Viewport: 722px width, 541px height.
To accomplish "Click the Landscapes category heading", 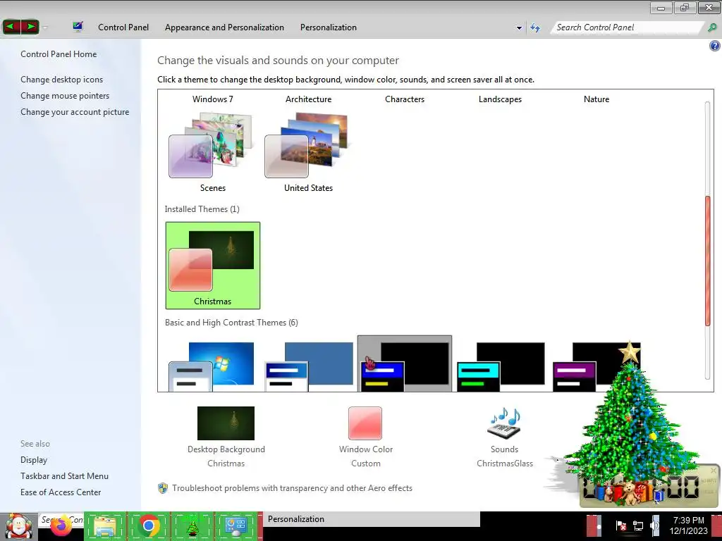I will [501, 99].
